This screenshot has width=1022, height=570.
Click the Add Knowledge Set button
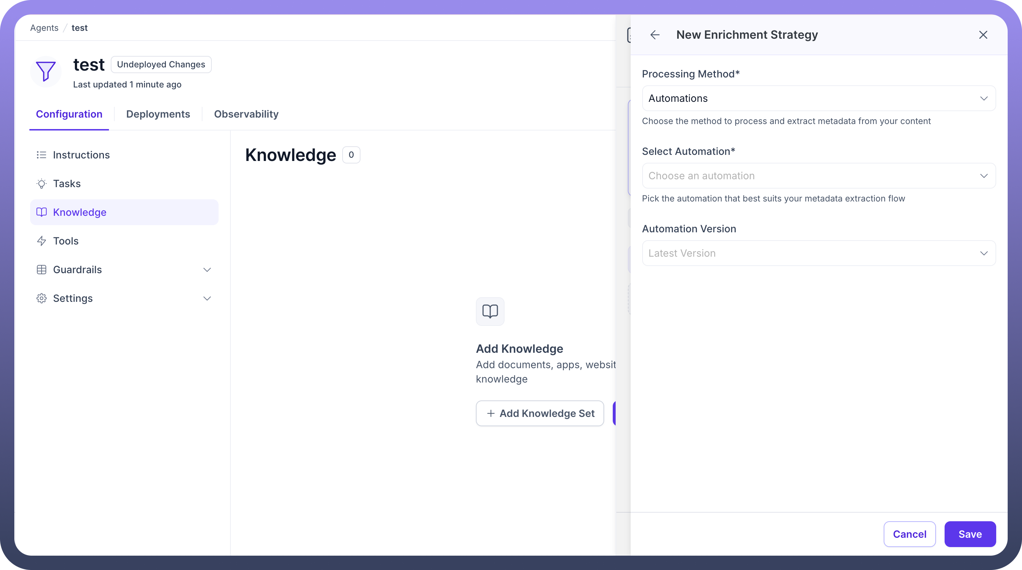(x=540, y=413)
